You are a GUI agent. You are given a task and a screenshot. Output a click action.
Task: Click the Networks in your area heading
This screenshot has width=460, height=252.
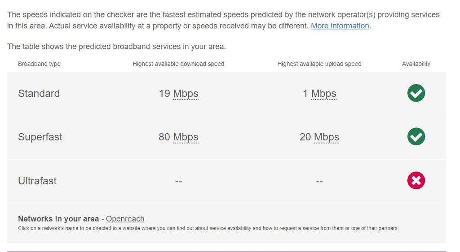[58, 219]
